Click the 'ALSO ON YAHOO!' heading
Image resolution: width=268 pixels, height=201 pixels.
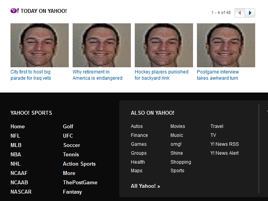click(x=153, y=113)
